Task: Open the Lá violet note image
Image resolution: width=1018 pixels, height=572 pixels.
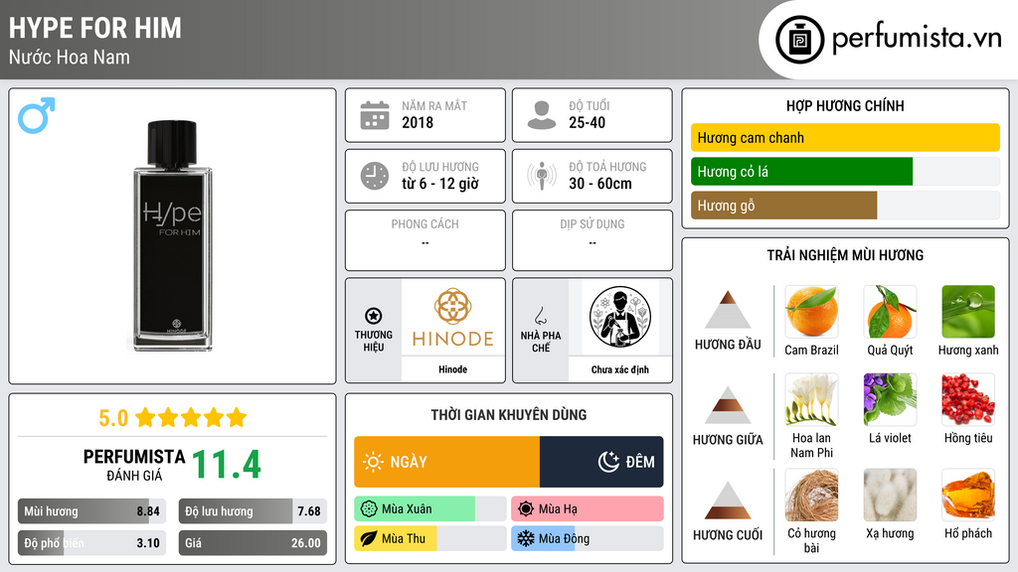Action: (x=890, y=399)
